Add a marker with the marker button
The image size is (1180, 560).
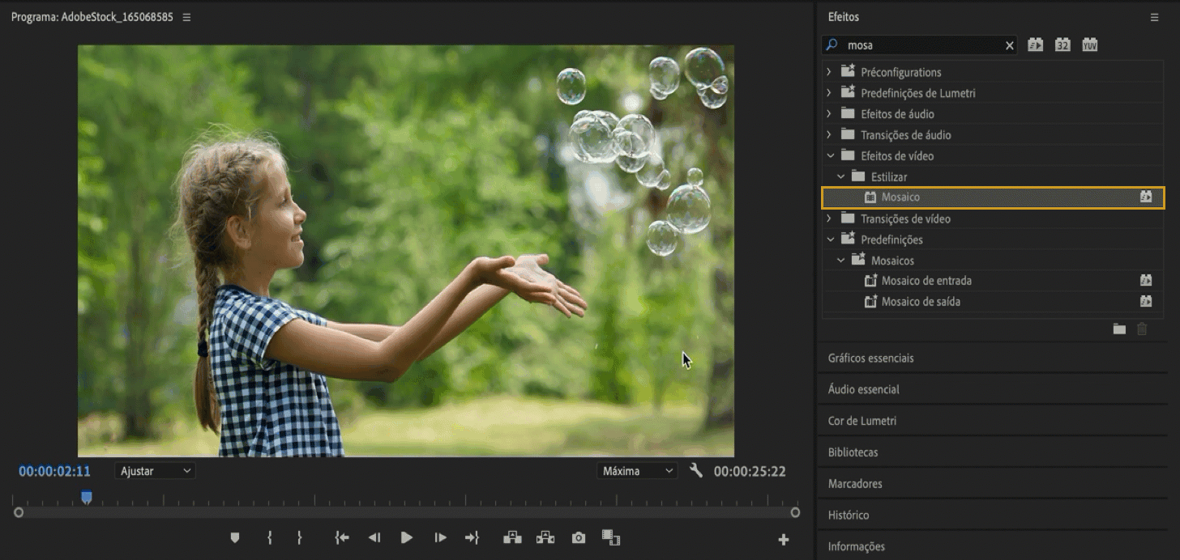[x=235, y=537]
